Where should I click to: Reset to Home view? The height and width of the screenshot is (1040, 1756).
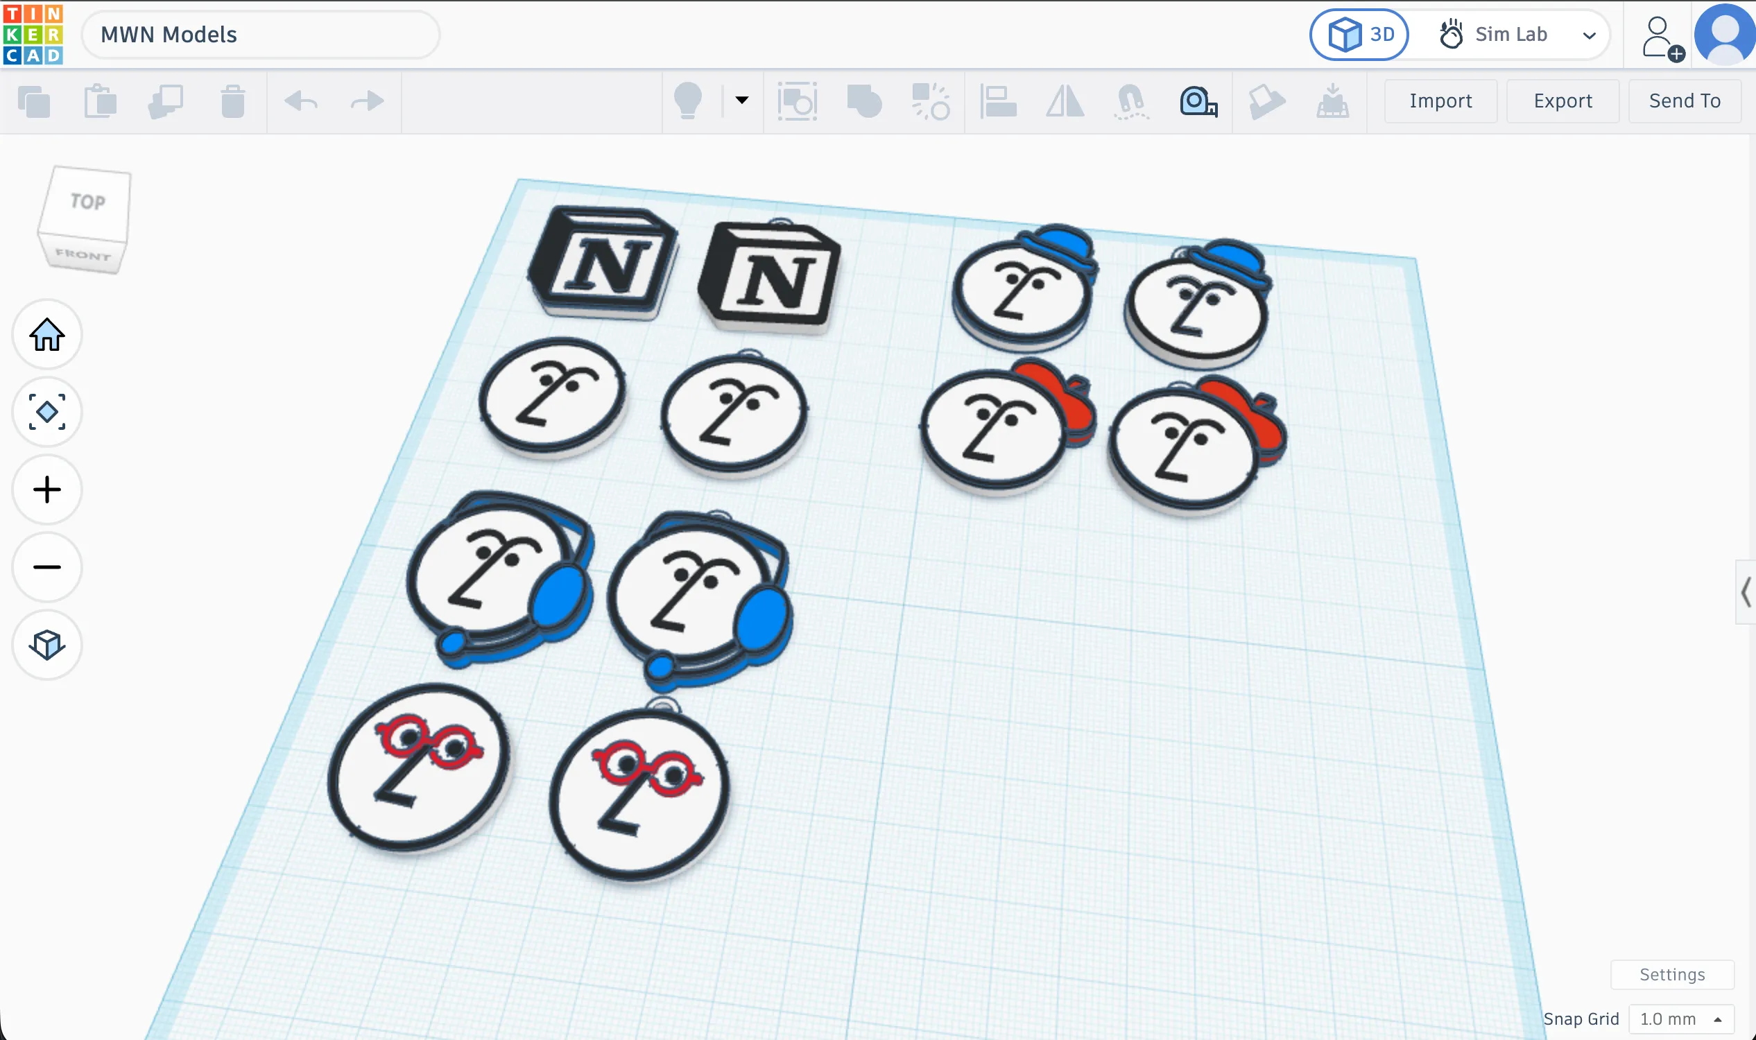pos(47,334)
